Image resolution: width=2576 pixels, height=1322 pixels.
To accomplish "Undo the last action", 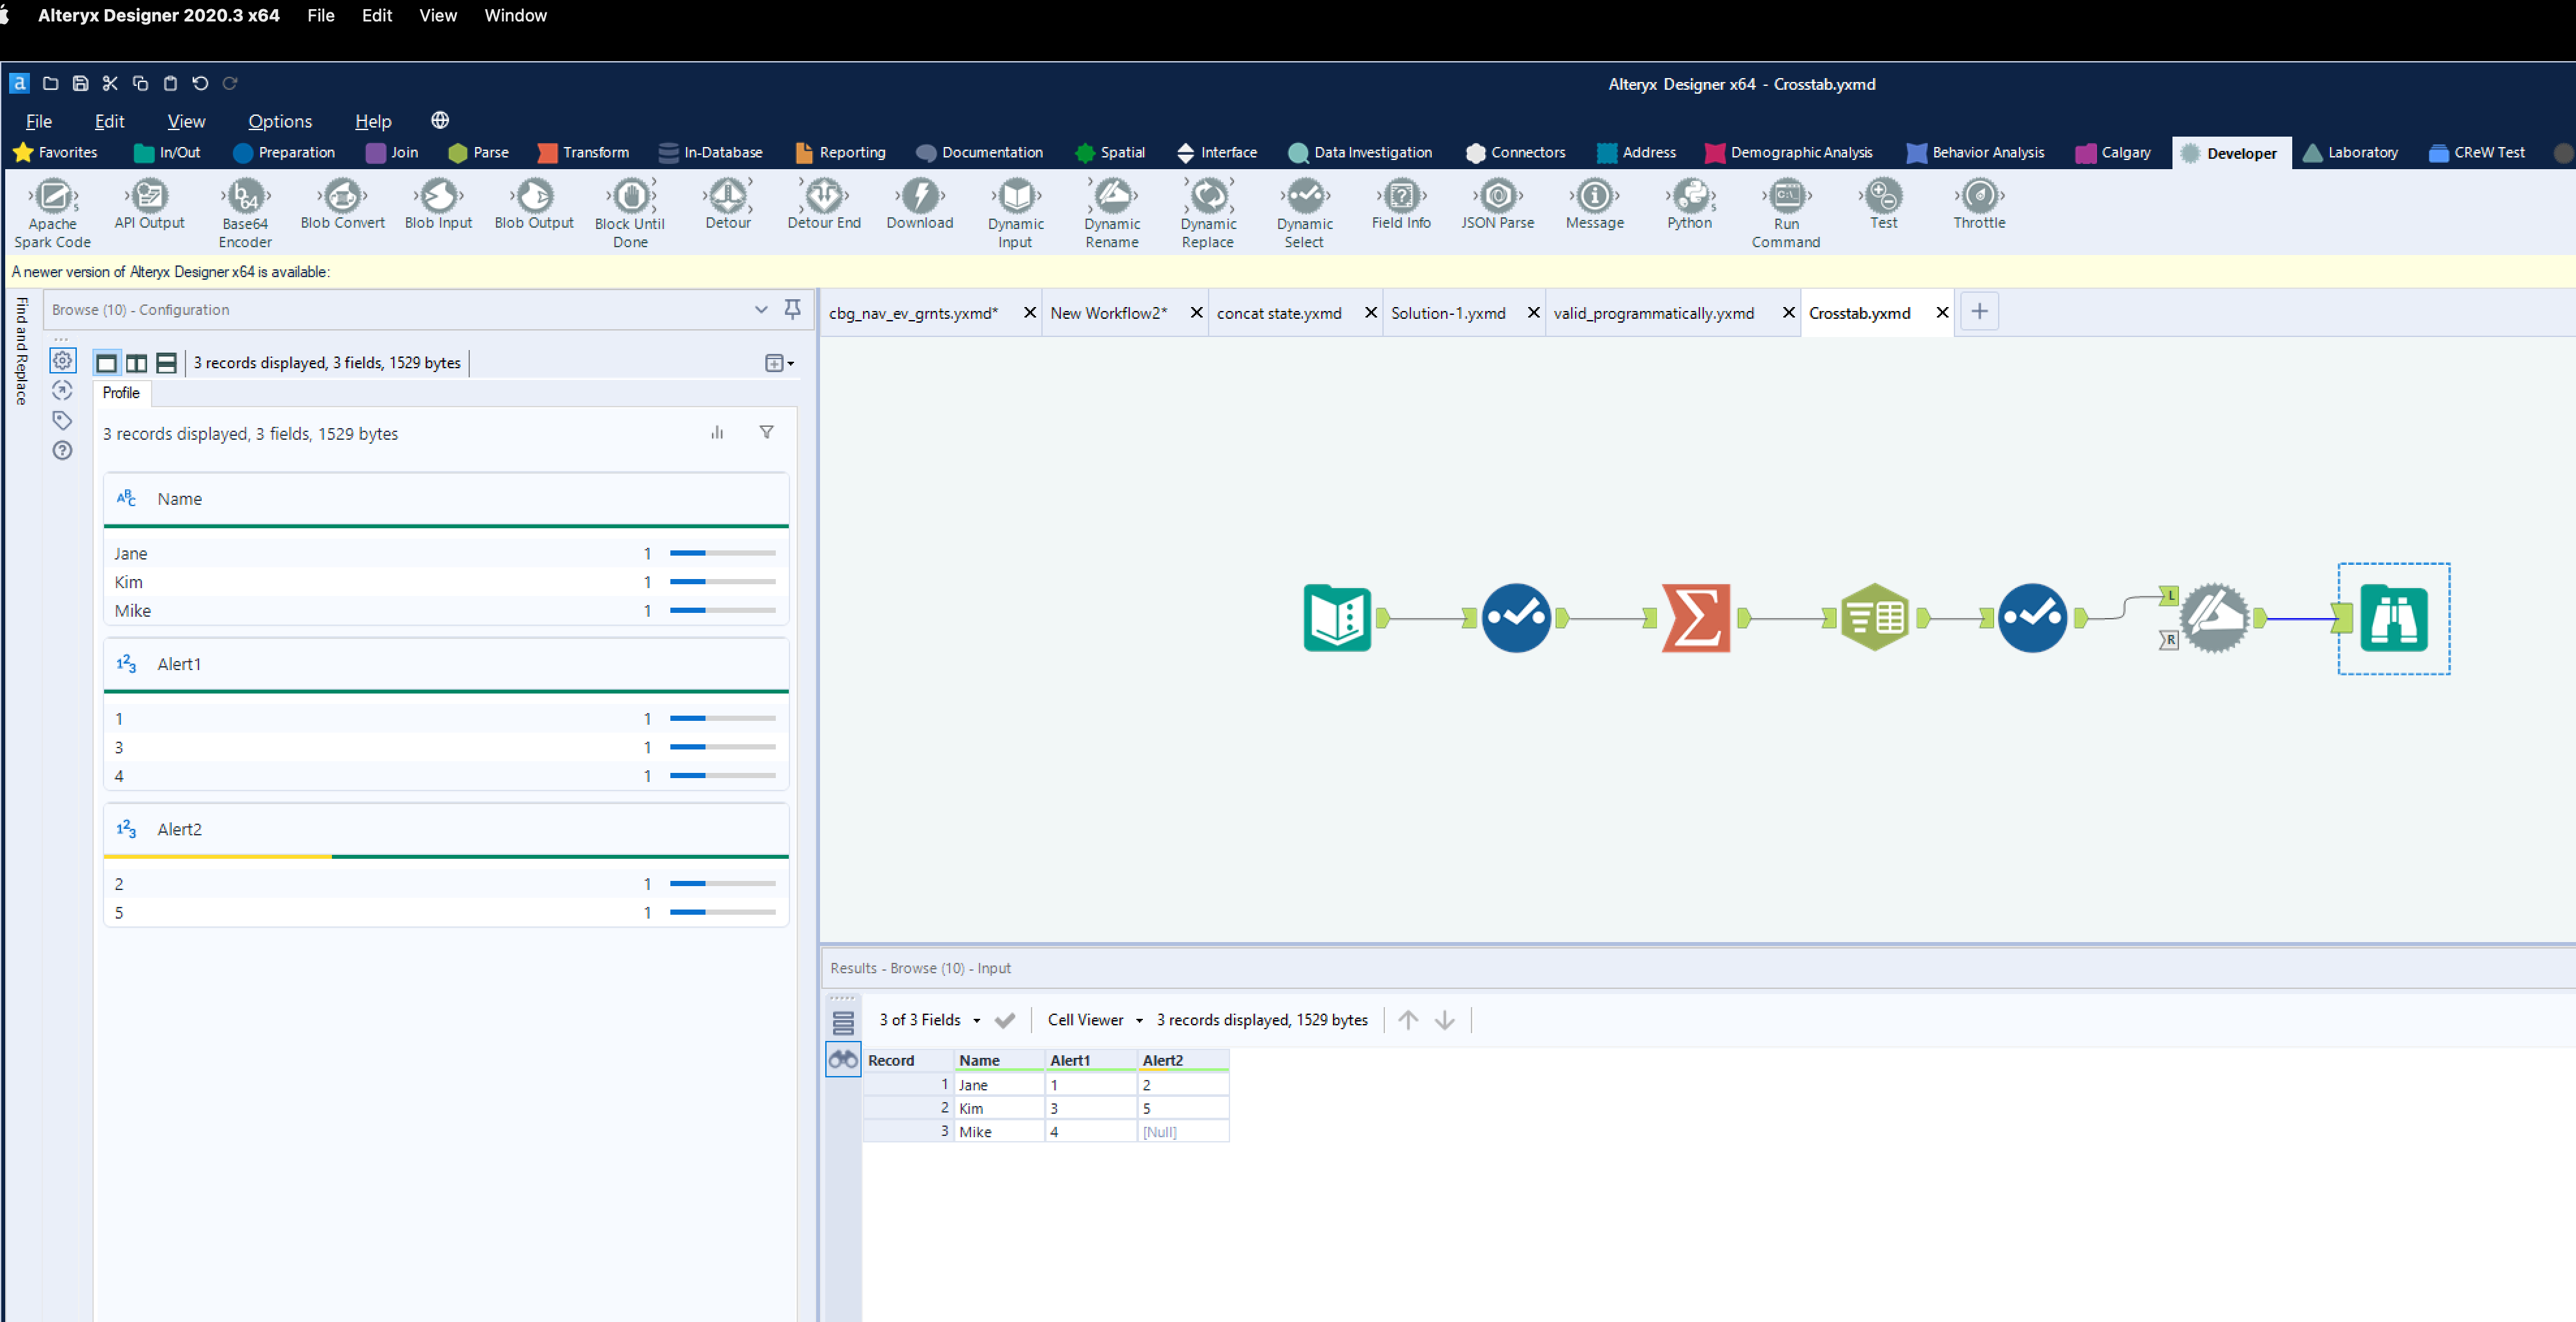I will (x=200, y=83).
